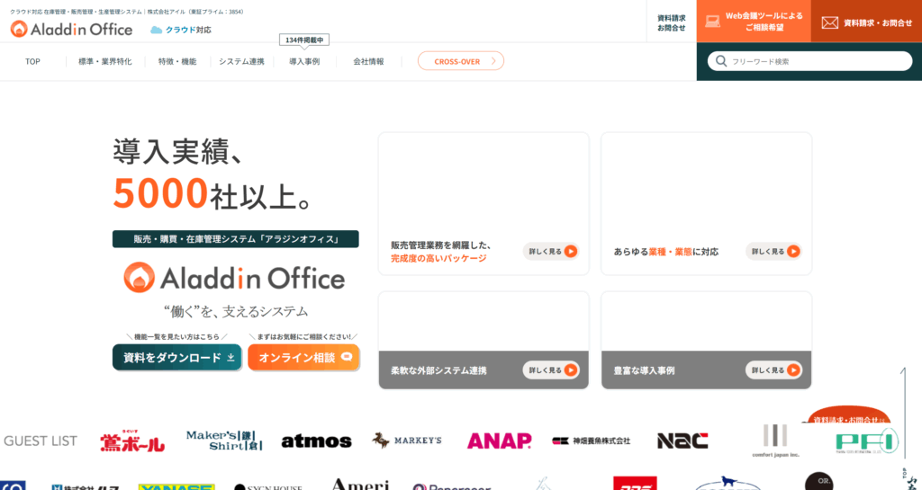Screen dimensions: 922x490
Task: Click the オンライン相談 button
Action: click(303, 357)
